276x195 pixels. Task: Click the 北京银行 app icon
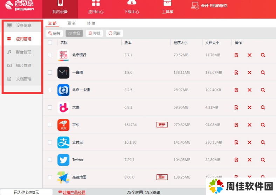pos(63,55)
